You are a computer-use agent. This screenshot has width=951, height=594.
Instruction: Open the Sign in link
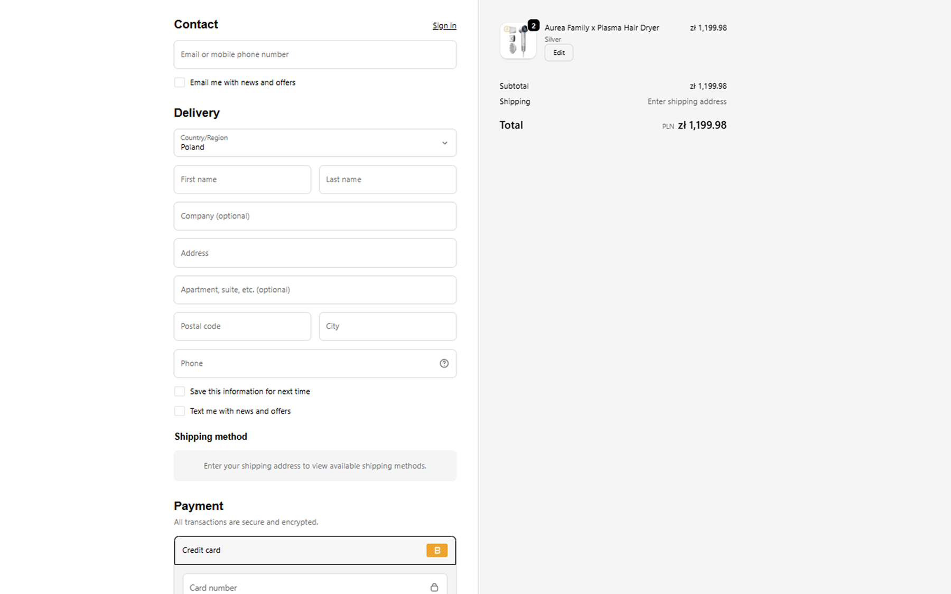[x=444, y=25]
